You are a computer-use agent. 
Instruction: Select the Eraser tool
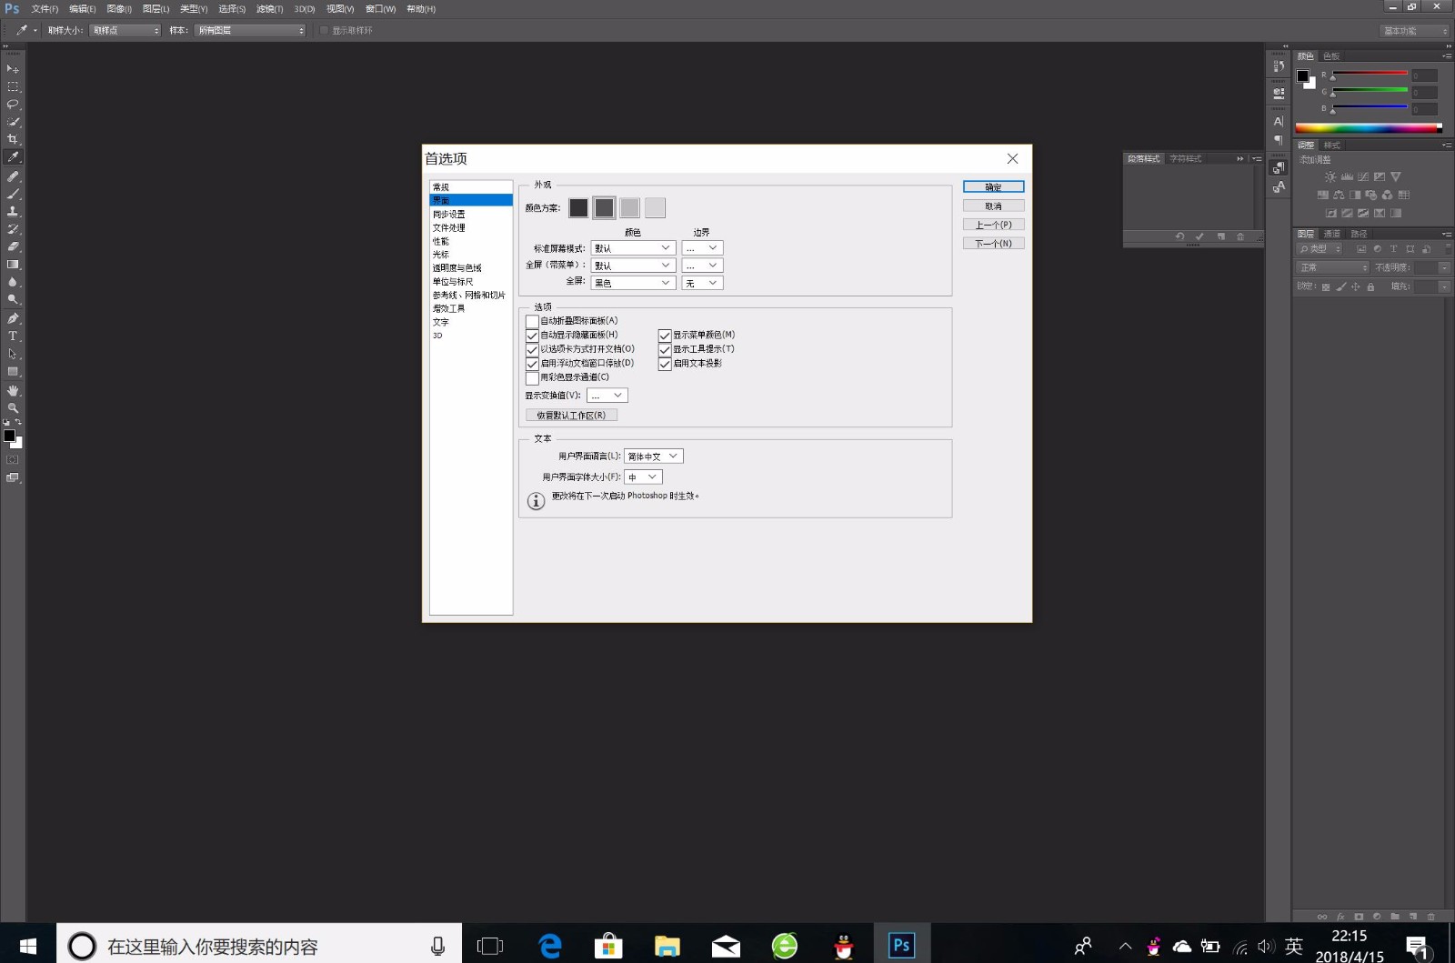tap(13, 246)
